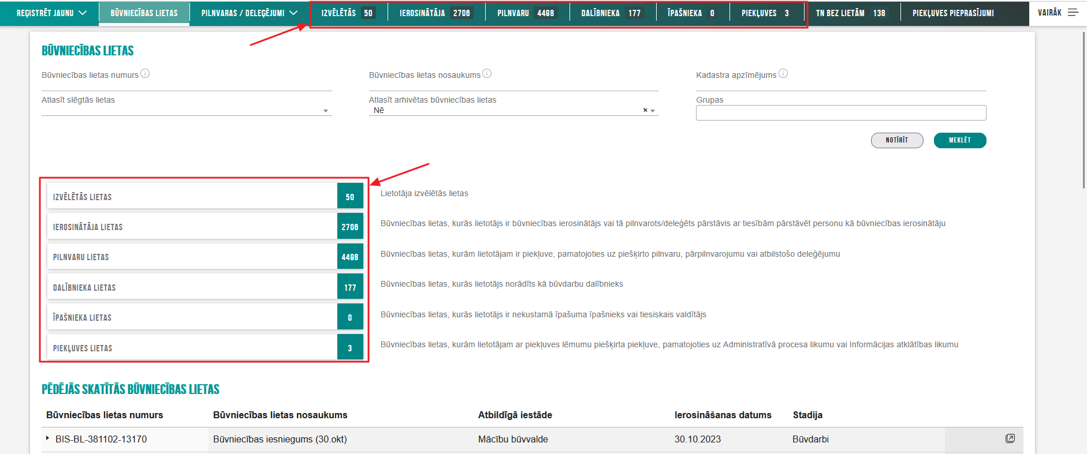Viewport: 1087px width, 454px height.
Task: Sort by Ierosināšanas datums column
Action: 723,415
